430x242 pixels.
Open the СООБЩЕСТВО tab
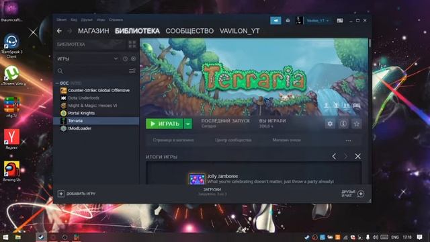pyautogui.click(x=189, y=31)
